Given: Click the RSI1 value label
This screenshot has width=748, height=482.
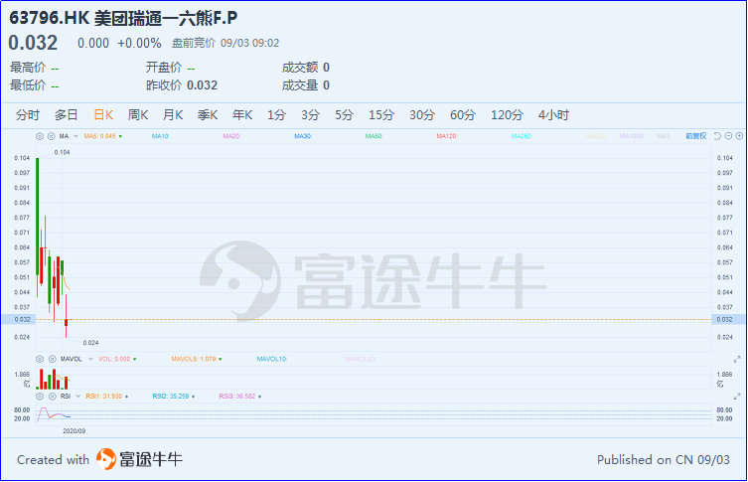Looking at the screenshot, I should coord(106,397).
